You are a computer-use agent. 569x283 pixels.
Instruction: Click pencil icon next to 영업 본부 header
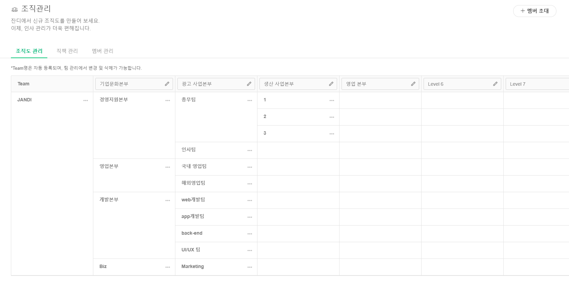click(413, 84)
